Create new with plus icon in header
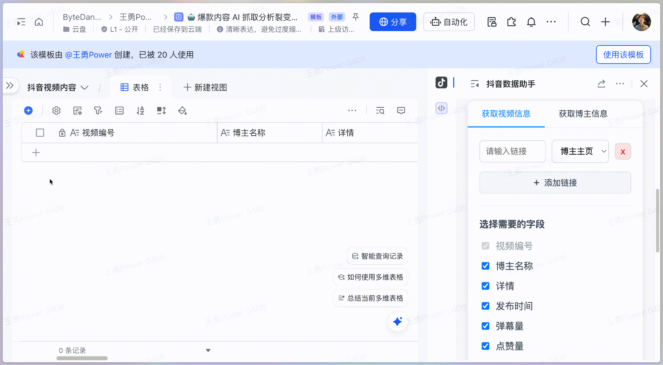The height and width of the screenshot is (365, 663). point(605,22)
